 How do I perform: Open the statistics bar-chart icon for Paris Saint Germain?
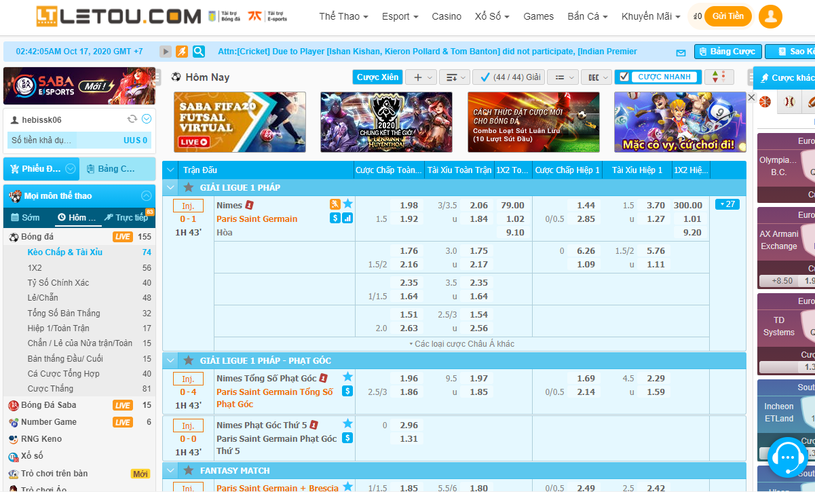[x=347, y=218]
